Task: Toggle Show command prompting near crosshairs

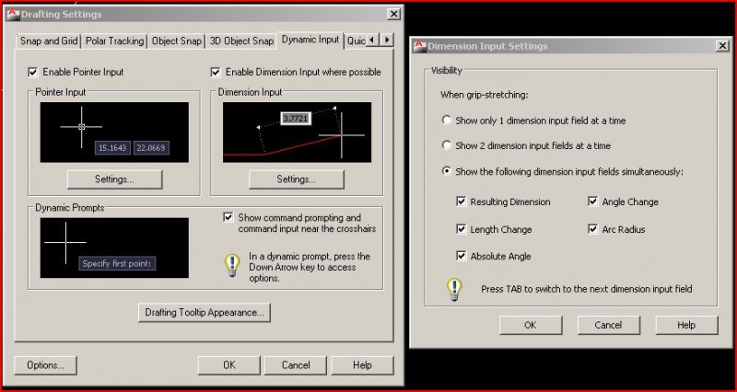Action: pyautogui.click(x=228, y=217)
